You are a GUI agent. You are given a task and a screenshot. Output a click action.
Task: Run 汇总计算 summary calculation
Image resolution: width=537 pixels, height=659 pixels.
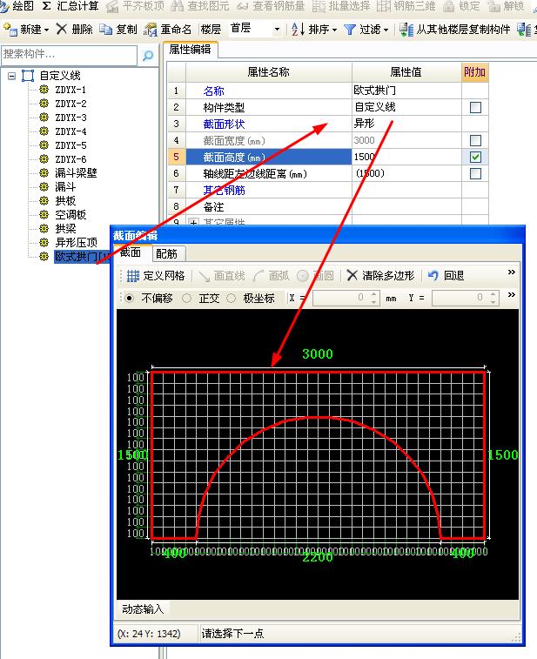[70, 6]
